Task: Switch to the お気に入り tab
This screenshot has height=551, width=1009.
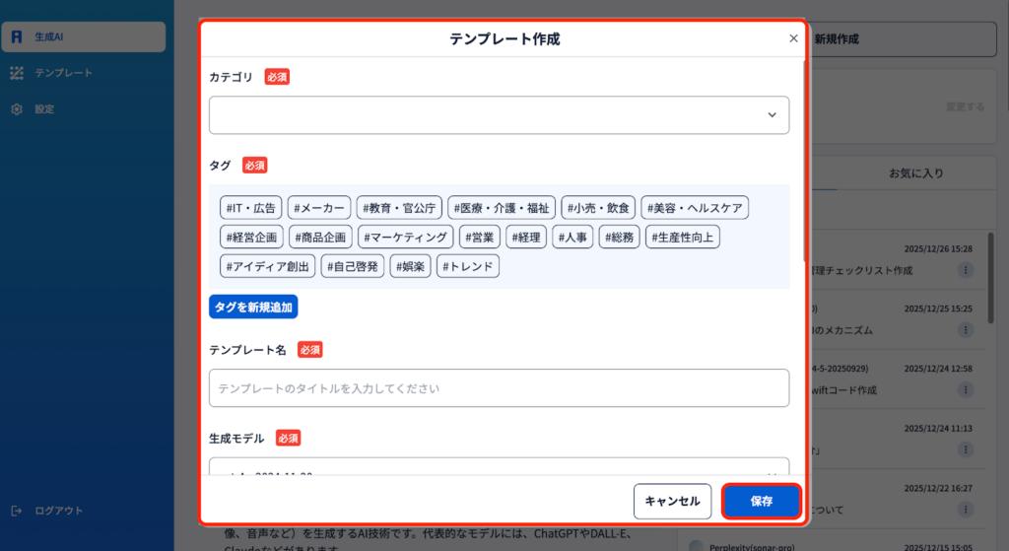Action: [915, 173]
